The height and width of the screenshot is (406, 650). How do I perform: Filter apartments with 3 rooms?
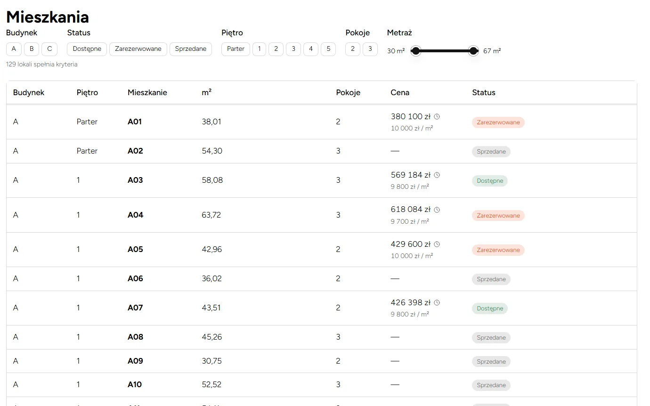tap(370, 49)
